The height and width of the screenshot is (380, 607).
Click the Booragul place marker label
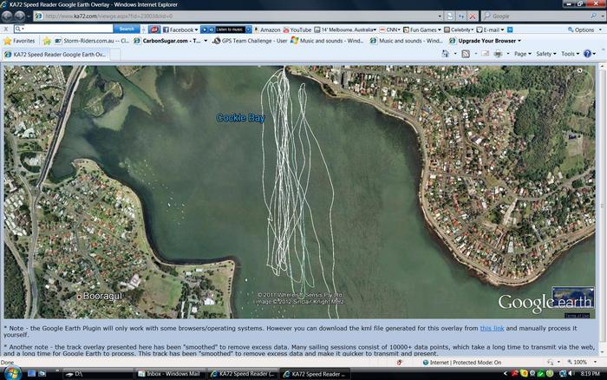click(102, 297)
